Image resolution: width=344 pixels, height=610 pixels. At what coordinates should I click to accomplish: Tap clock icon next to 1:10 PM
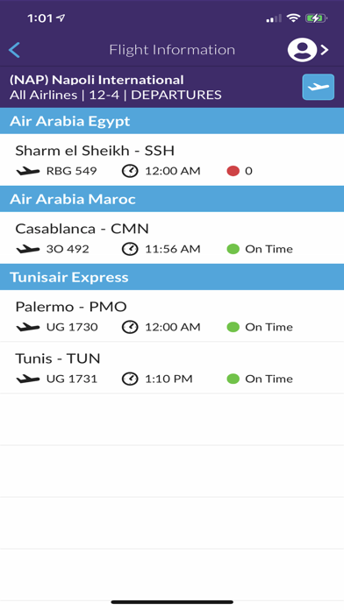[130, 379]
